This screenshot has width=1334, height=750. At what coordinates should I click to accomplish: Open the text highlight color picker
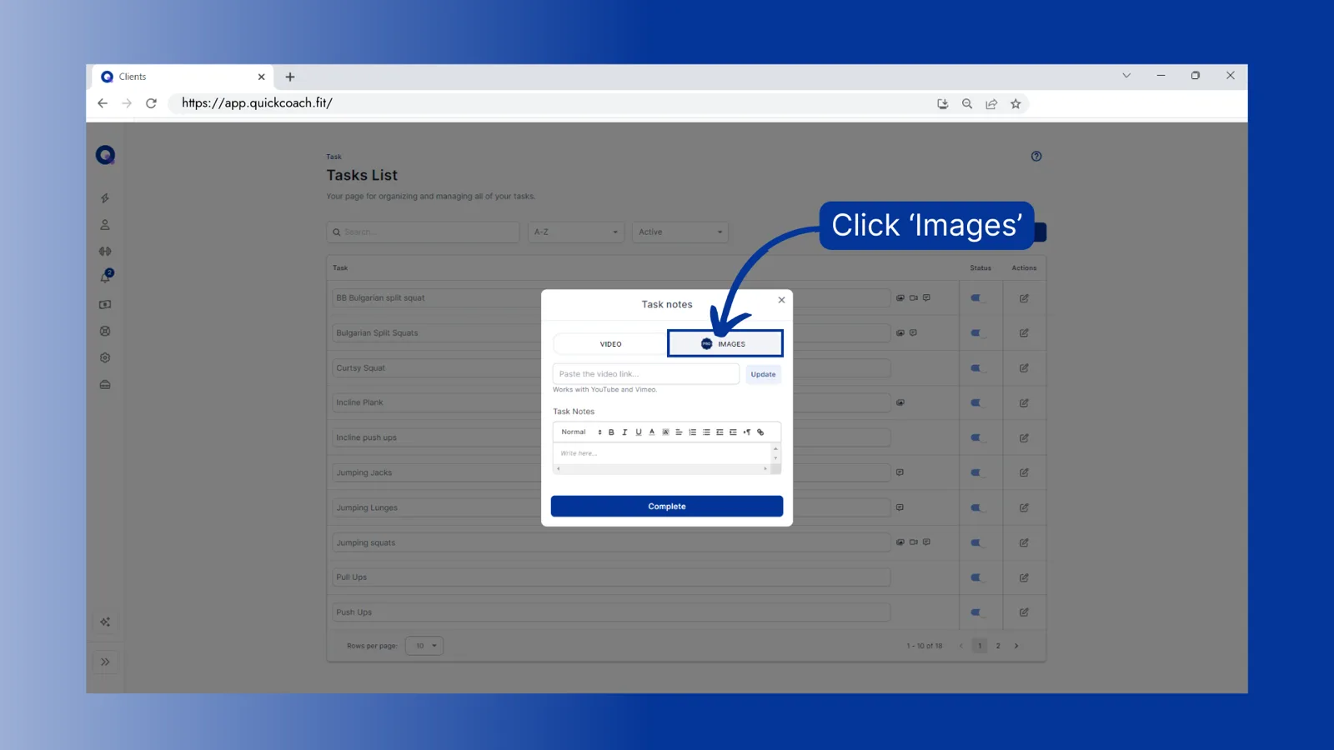(665, 432)
